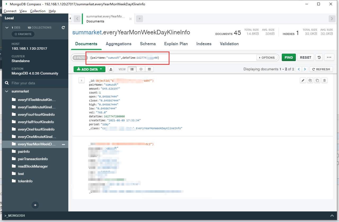339x222 pixels.
Task: Expand all fields of the first document
Action: click(x=82, y=80)
